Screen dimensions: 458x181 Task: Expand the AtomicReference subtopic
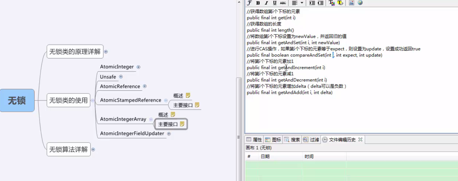coord(145,86)
